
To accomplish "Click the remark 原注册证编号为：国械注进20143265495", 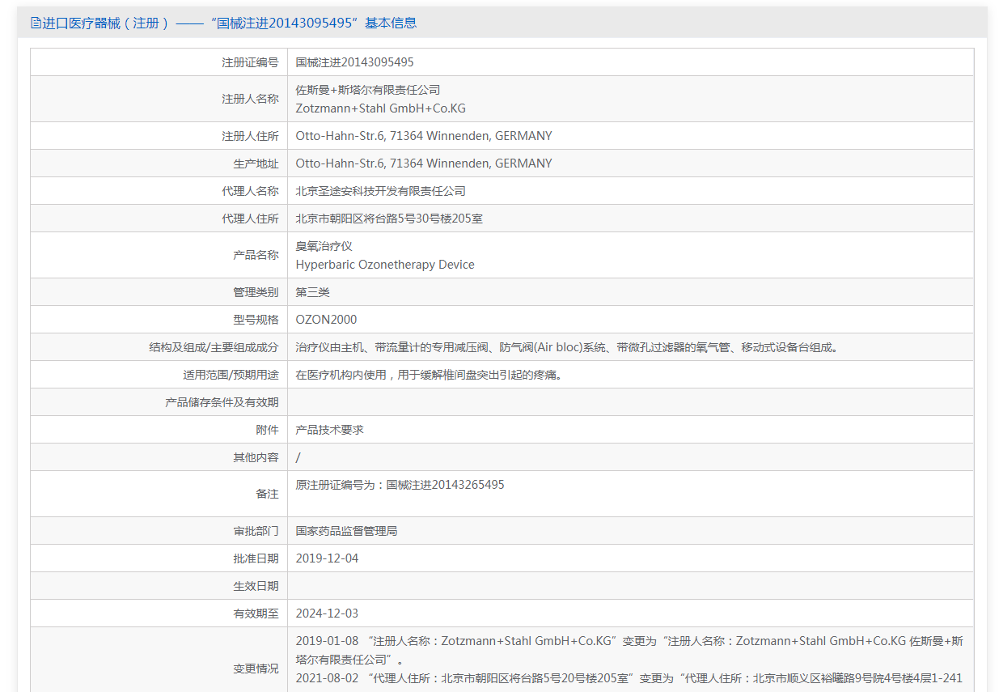I will [x=400, y=485].
